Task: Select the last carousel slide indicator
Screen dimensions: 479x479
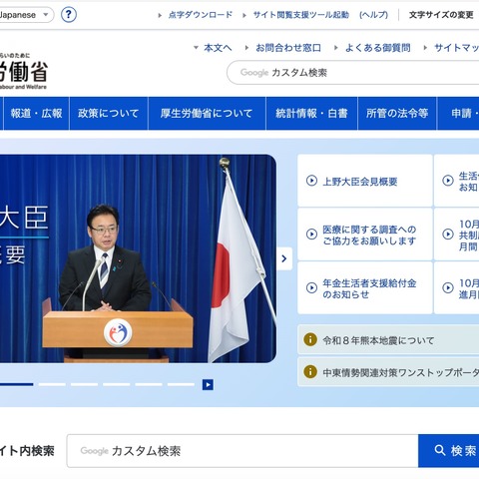Action: [181, 384]
